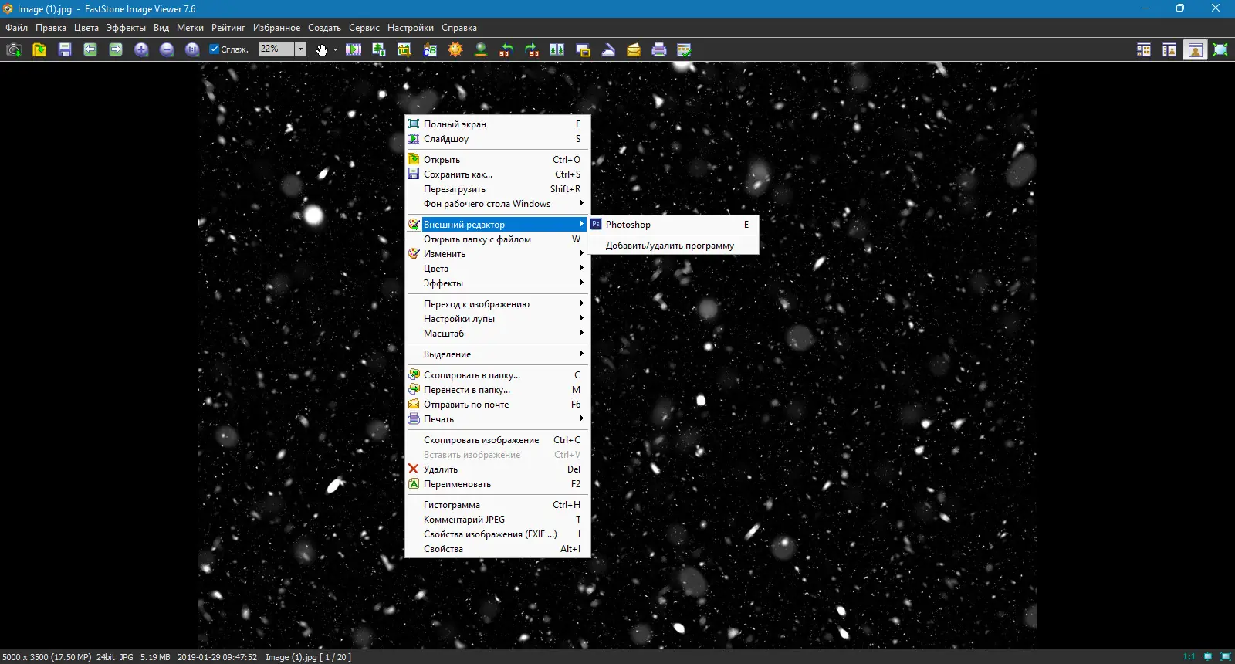Open the Рейтинг menu
The width and height of the screenshot is (1235, 664).
(228, 28)
